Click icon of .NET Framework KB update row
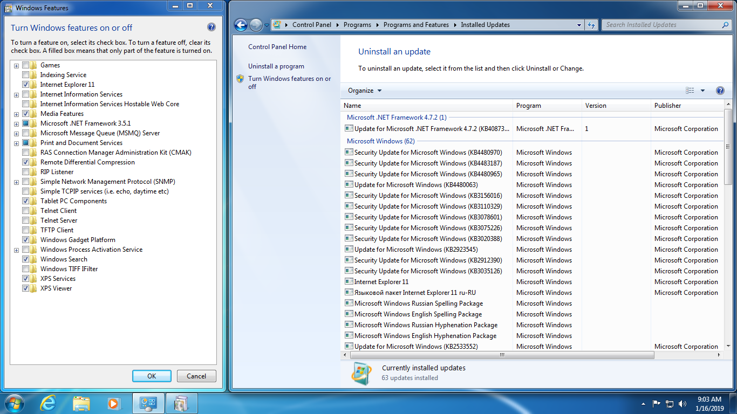 coord(349,129)
